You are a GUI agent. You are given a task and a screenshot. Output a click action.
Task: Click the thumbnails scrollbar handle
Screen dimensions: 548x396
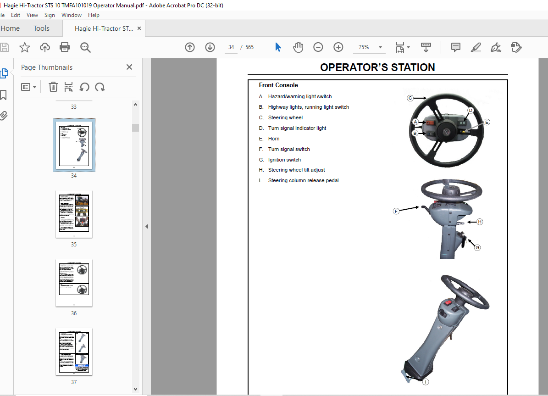point(136,128)
